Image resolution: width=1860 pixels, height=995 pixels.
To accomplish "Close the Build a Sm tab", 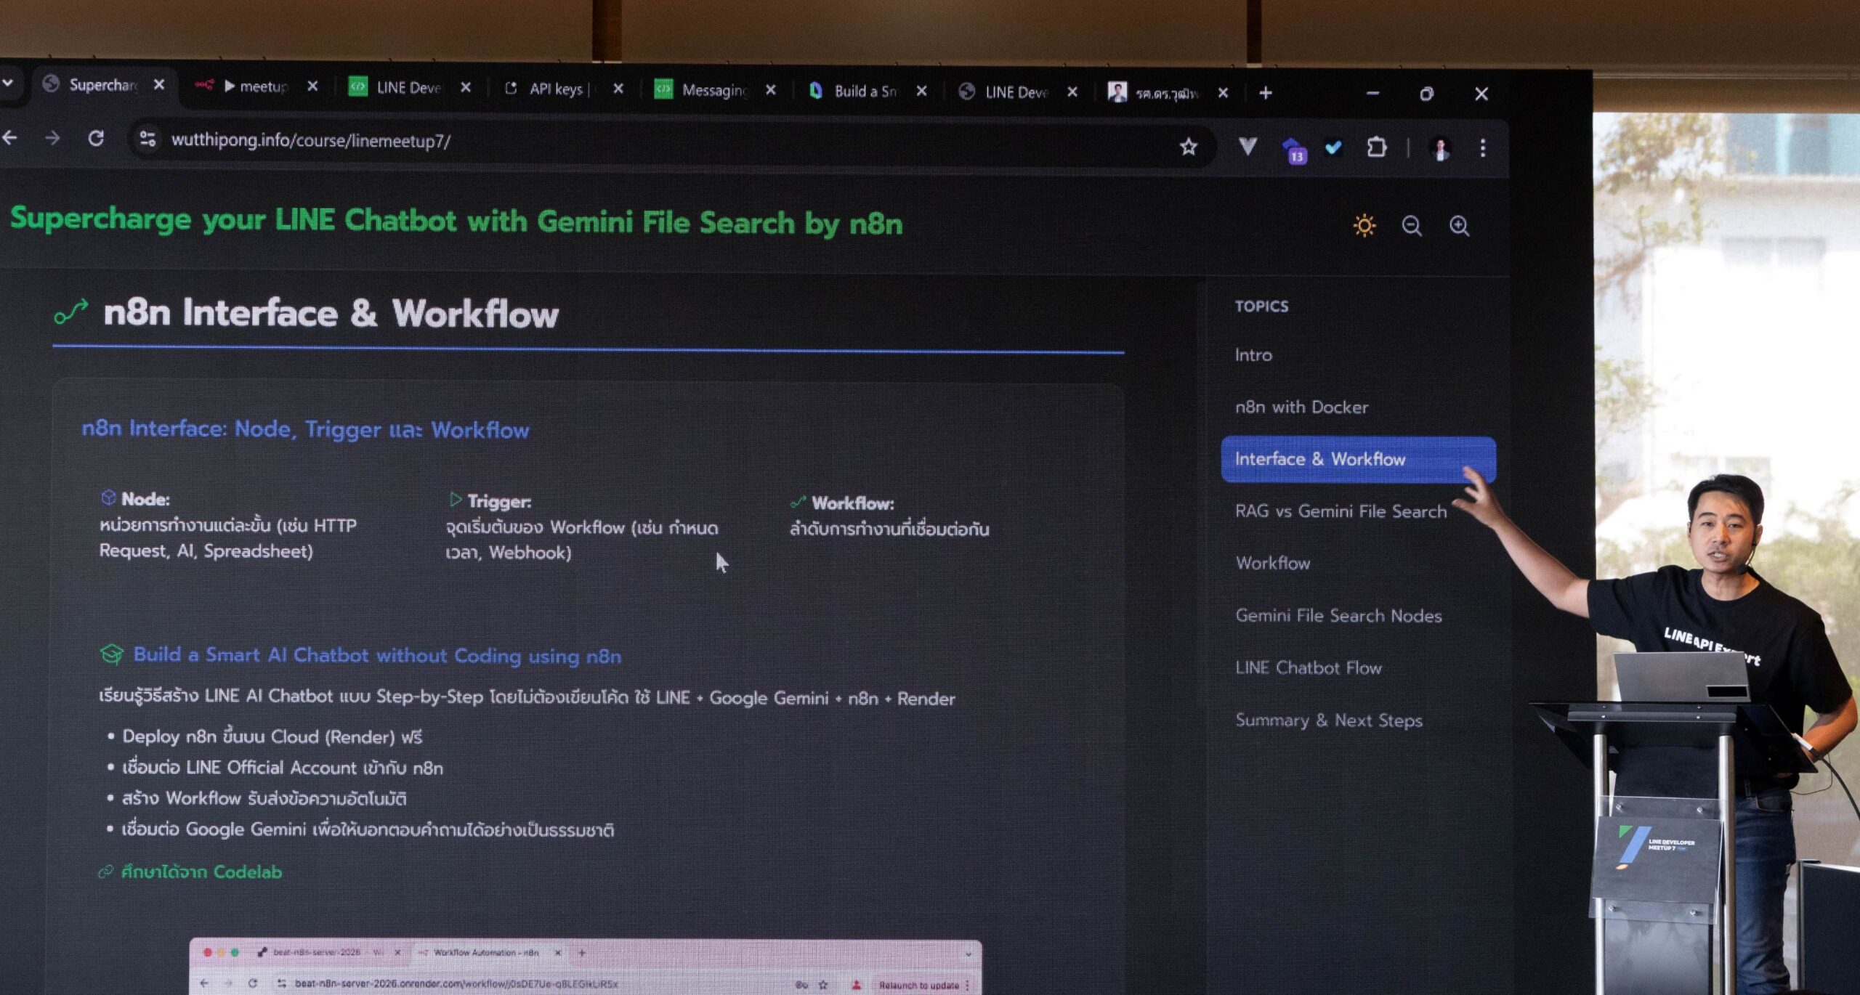I will coord(921,92).
